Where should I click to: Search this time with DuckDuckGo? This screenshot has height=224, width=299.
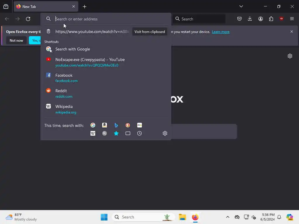click(x=128, y=125)
